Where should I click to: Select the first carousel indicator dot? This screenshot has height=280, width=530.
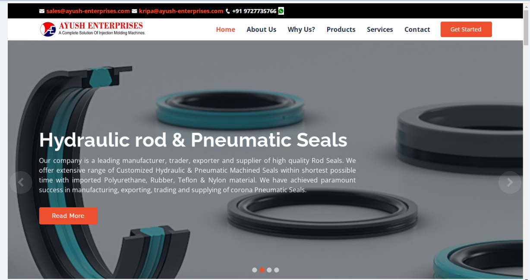[x=255, y=270]
